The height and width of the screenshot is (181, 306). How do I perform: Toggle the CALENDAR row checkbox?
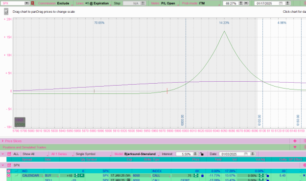point(9,175)
